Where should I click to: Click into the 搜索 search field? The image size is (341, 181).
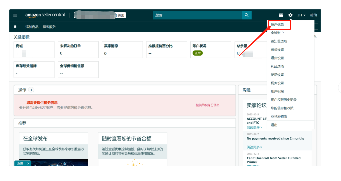(197, 15)
